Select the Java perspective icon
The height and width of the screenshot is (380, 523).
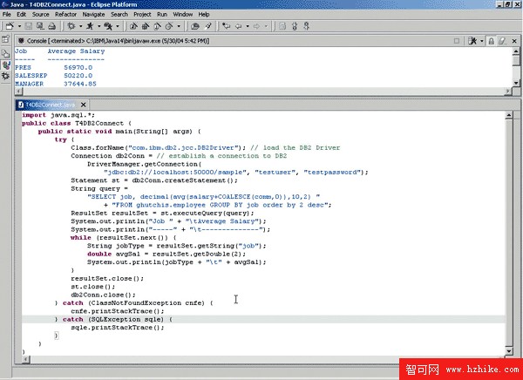pos(6,64)
